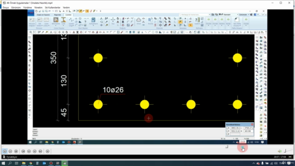Open the Sık Kullanılanlar menu
This screenshot has width=295, height=166.
coord(53,7)
